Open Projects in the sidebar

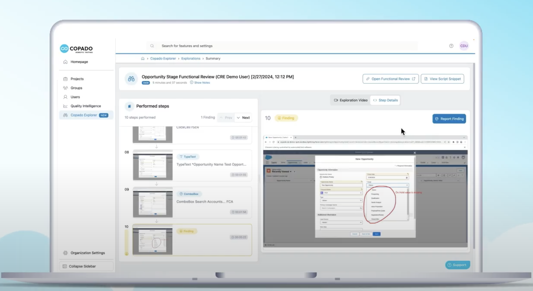(77, 79)
